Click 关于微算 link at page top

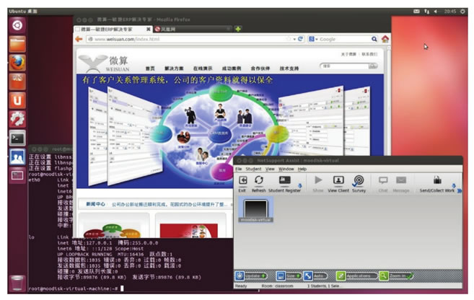(348, 54)
